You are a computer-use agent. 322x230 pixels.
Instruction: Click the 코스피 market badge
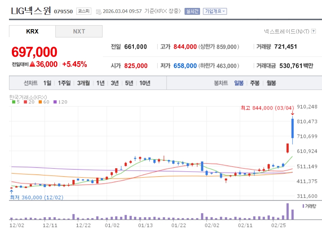click(x=84, y=11)
